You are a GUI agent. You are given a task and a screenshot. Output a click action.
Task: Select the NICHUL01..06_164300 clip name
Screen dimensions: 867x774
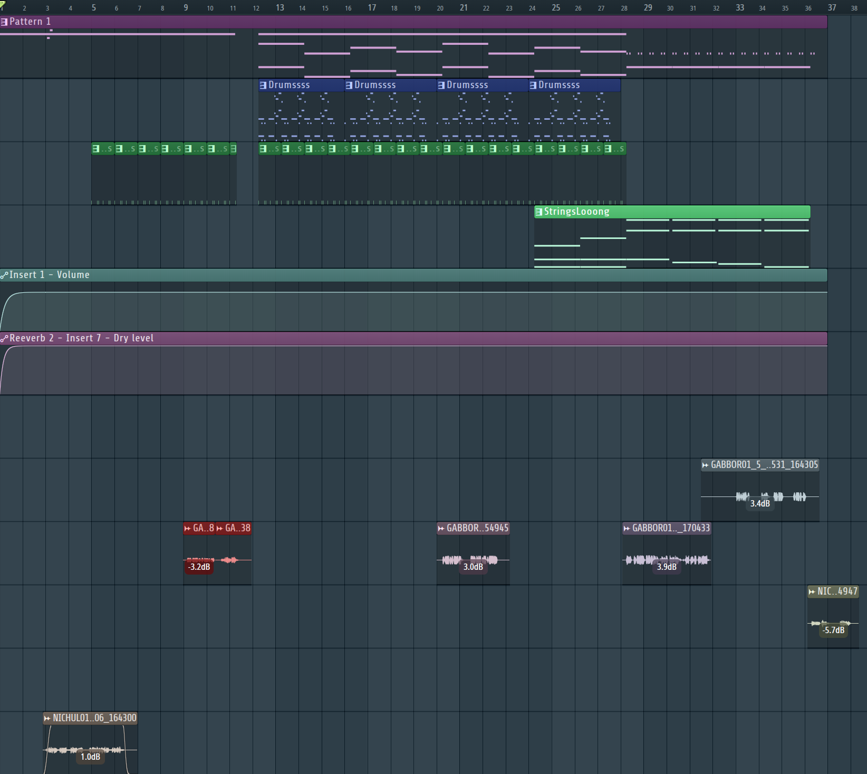(x=94, y=718)
